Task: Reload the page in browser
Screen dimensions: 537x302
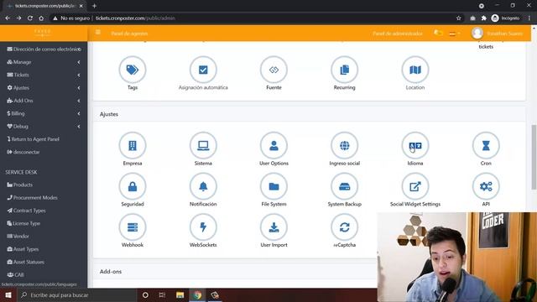Action: 30,18
